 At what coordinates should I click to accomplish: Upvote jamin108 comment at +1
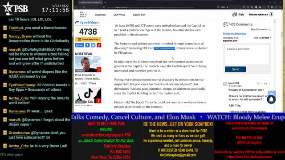[x=265, y=84]
